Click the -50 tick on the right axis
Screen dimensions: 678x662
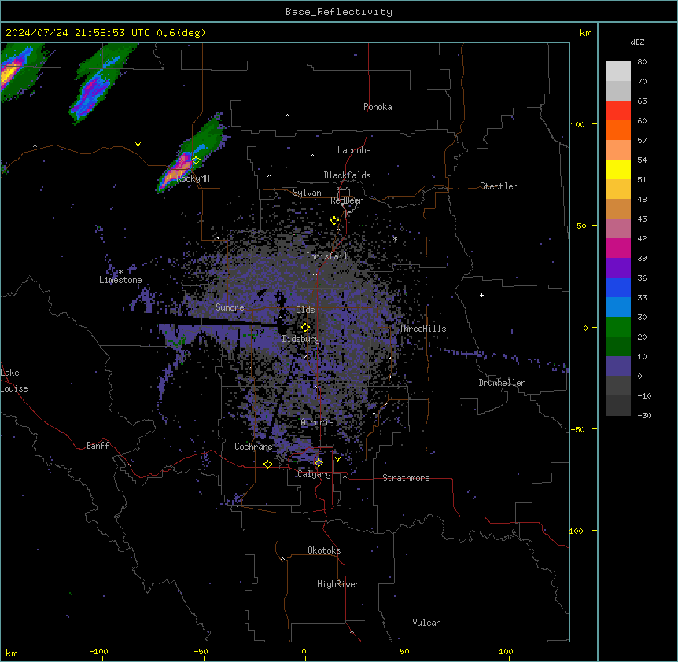pyautogui.click(x=577, y=429)
